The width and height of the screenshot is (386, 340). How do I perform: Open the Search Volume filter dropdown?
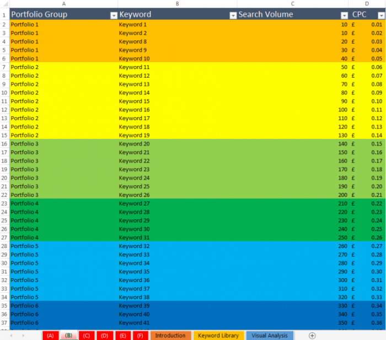(345, 15)
